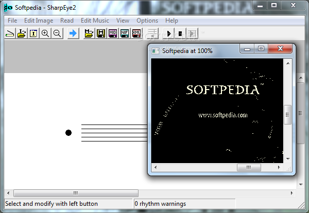Open the Edit Image menu
This screenshot has height=213, width=309.
tap(39, 21)
